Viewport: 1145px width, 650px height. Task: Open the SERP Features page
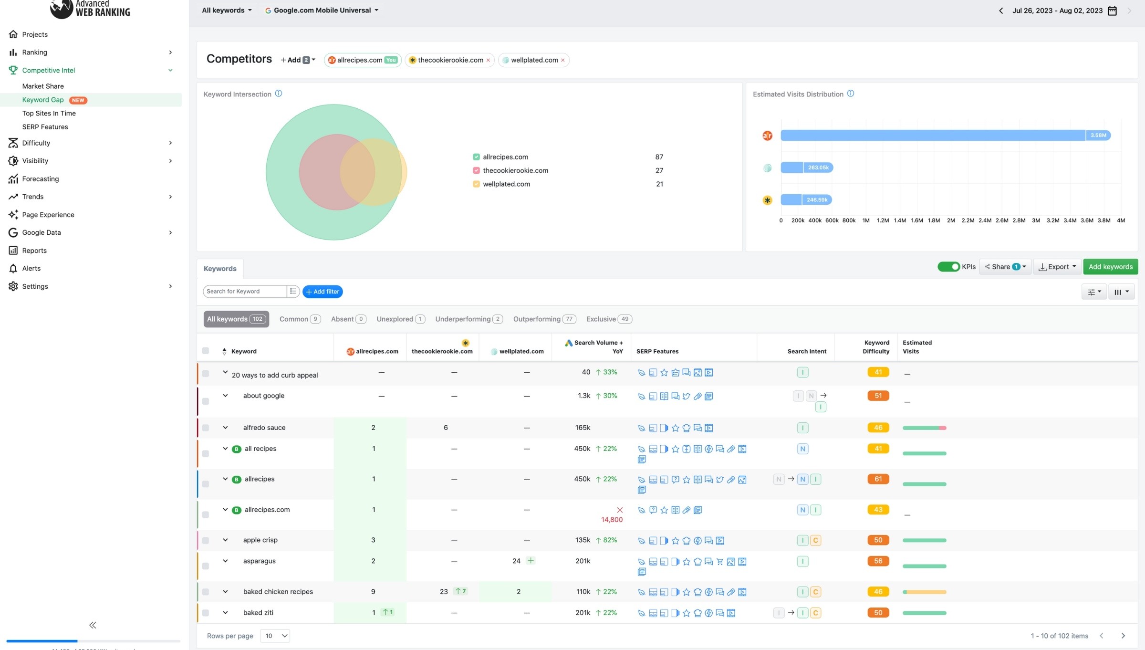[x=45, y=127]
